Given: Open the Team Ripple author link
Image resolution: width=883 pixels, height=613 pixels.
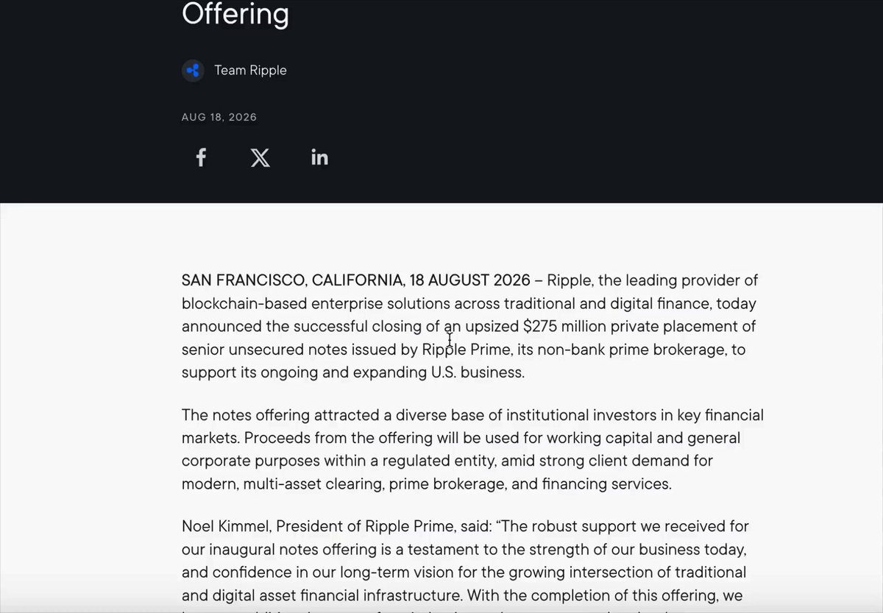Looking at the screenshot, I should 250,71.
